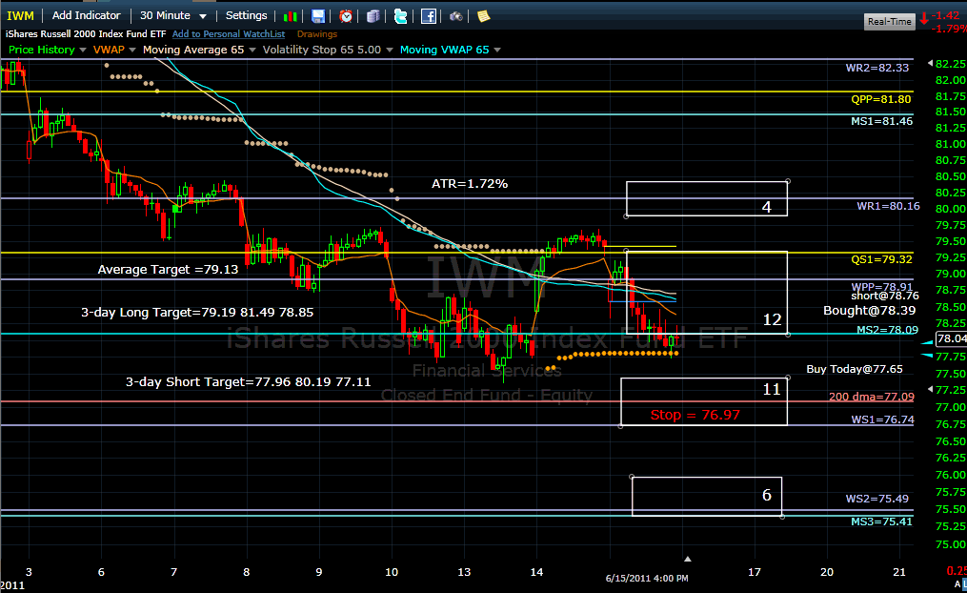Select the current price box 78.04
This screenshot has width=967, height=593.
951,338
